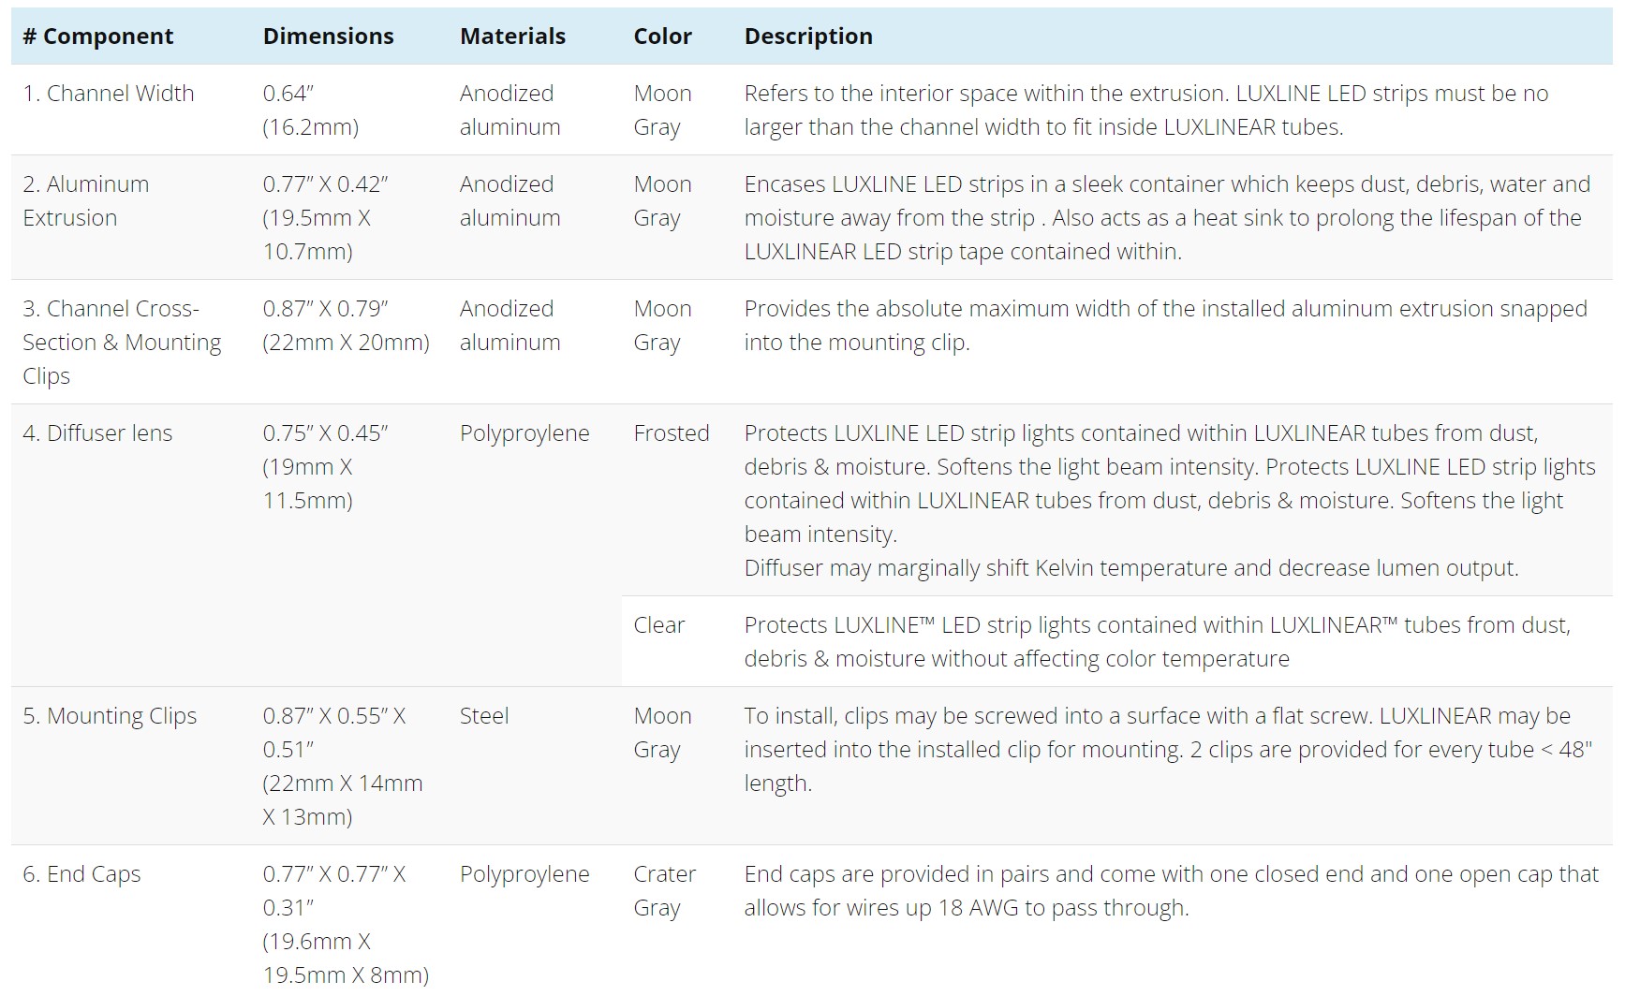Click the description about heat sink lifespan

tap(1167, 218)
